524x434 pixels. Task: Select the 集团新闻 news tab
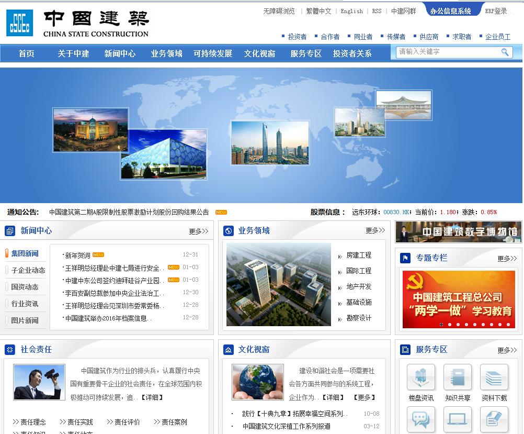(25, 253)
